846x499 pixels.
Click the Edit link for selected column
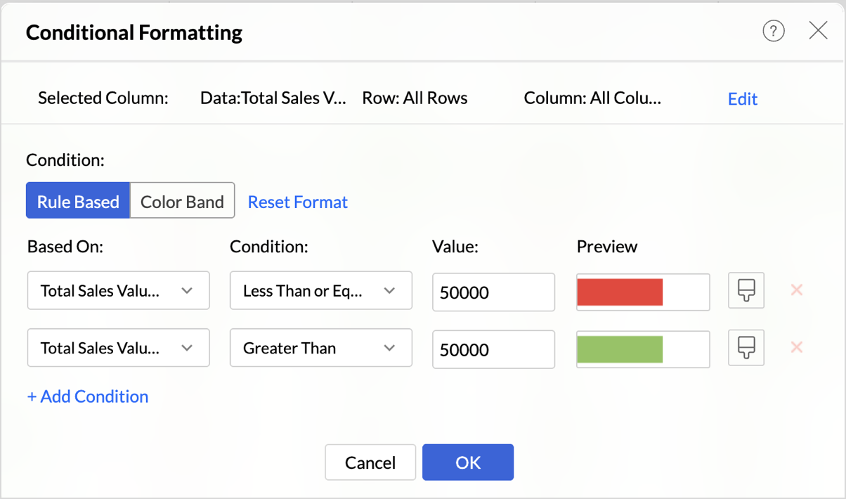tap(742, 99)
